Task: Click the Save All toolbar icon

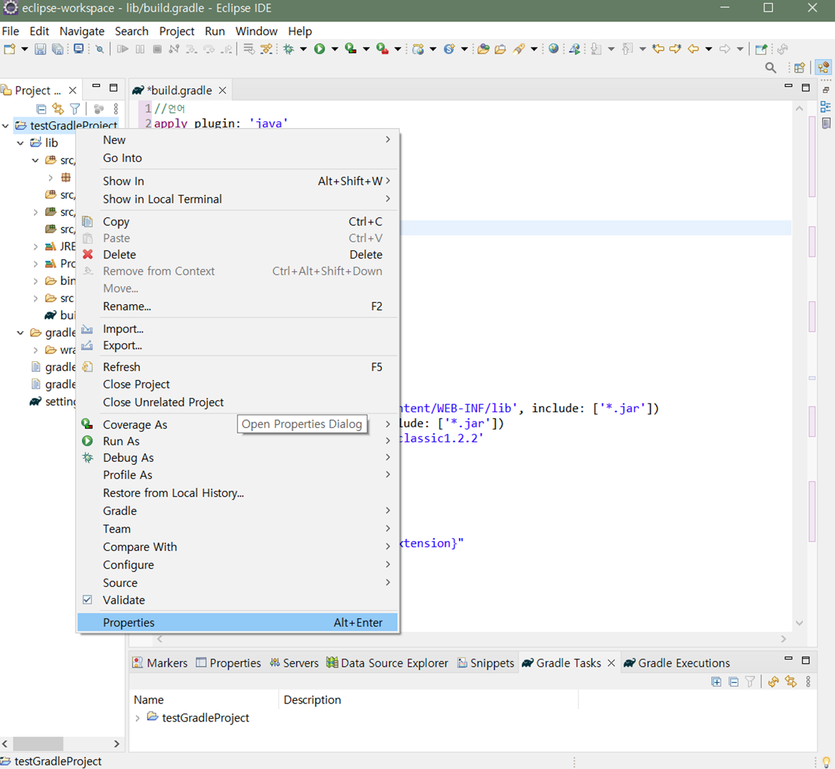Action: point(57,49)
